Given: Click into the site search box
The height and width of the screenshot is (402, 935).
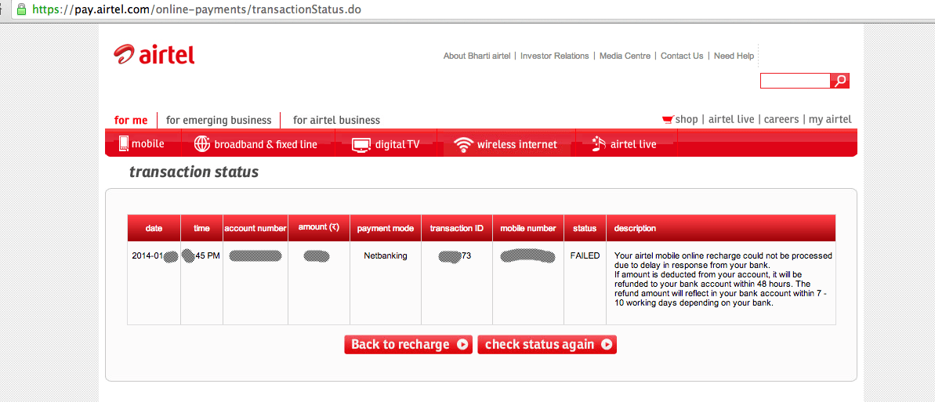Looking at the screenshot, I should click(x=795, y=81).
